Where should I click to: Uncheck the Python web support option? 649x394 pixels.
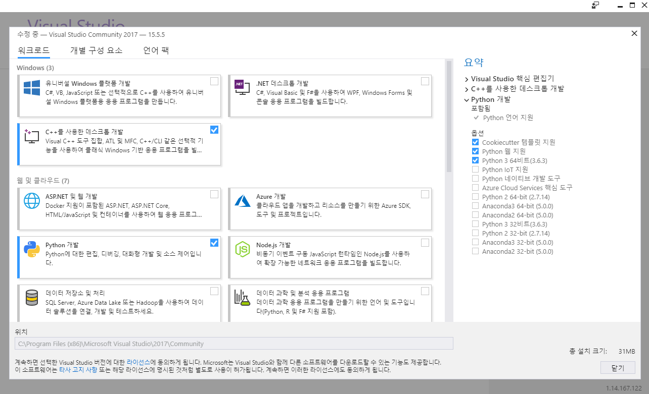click(475, 151)
